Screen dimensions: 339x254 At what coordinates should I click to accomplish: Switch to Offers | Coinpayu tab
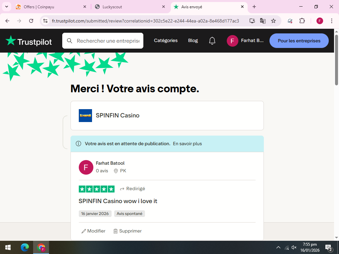(51, 7)
